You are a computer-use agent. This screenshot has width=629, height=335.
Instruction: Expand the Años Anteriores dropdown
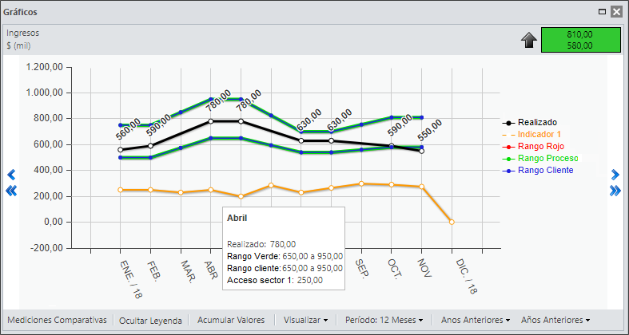[x=555, y=320]
